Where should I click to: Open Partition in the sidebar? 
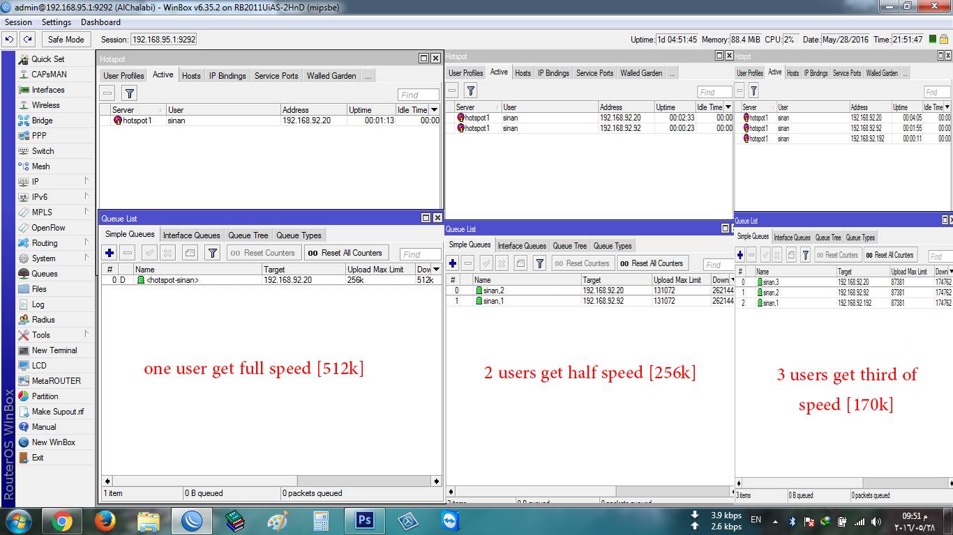point(45,396)
